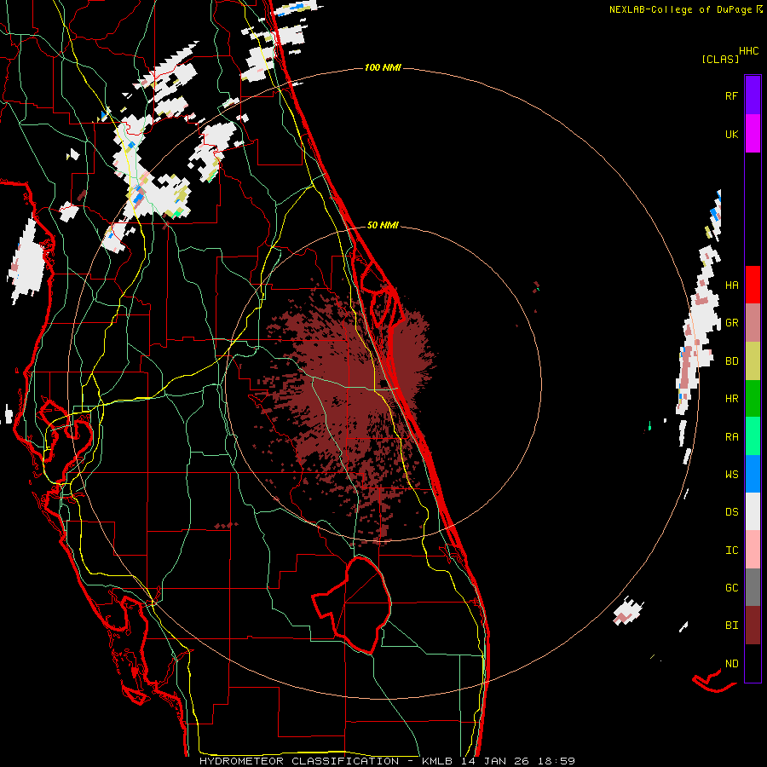Click the 100 NMI range ring label
The width and height of the screenshot is (767, 767).
point(383,67)
